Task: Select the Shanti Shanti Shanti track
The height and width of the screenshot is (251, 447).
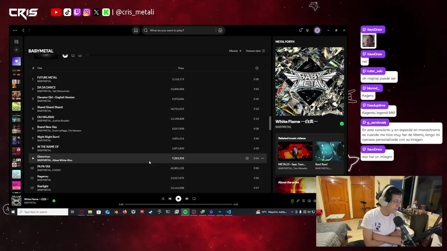Action: click(x=147, y=109)
